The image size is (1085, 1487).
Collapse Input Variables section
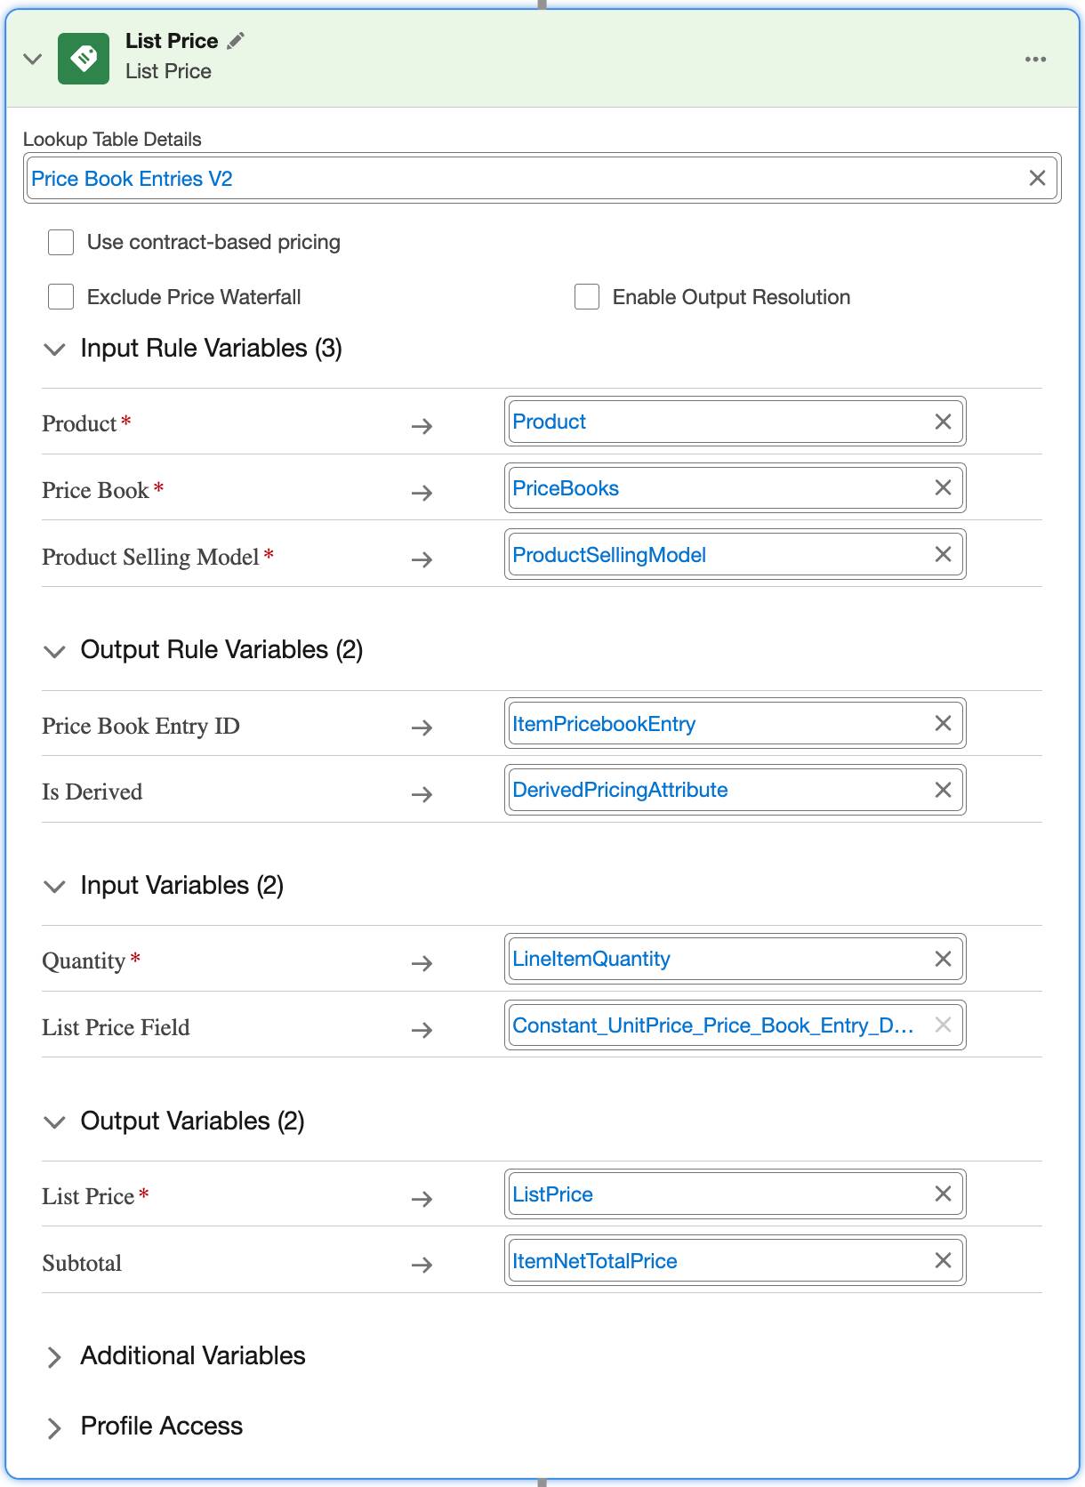click(x=54, y=887)
